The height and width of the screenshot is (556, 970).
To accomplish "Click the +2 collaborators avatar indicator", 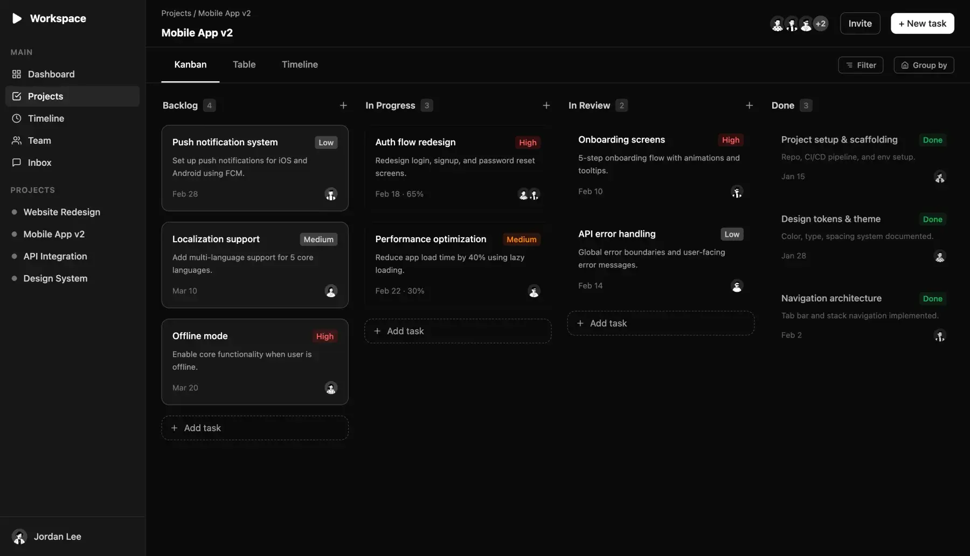I will click(x=820, y=24).
